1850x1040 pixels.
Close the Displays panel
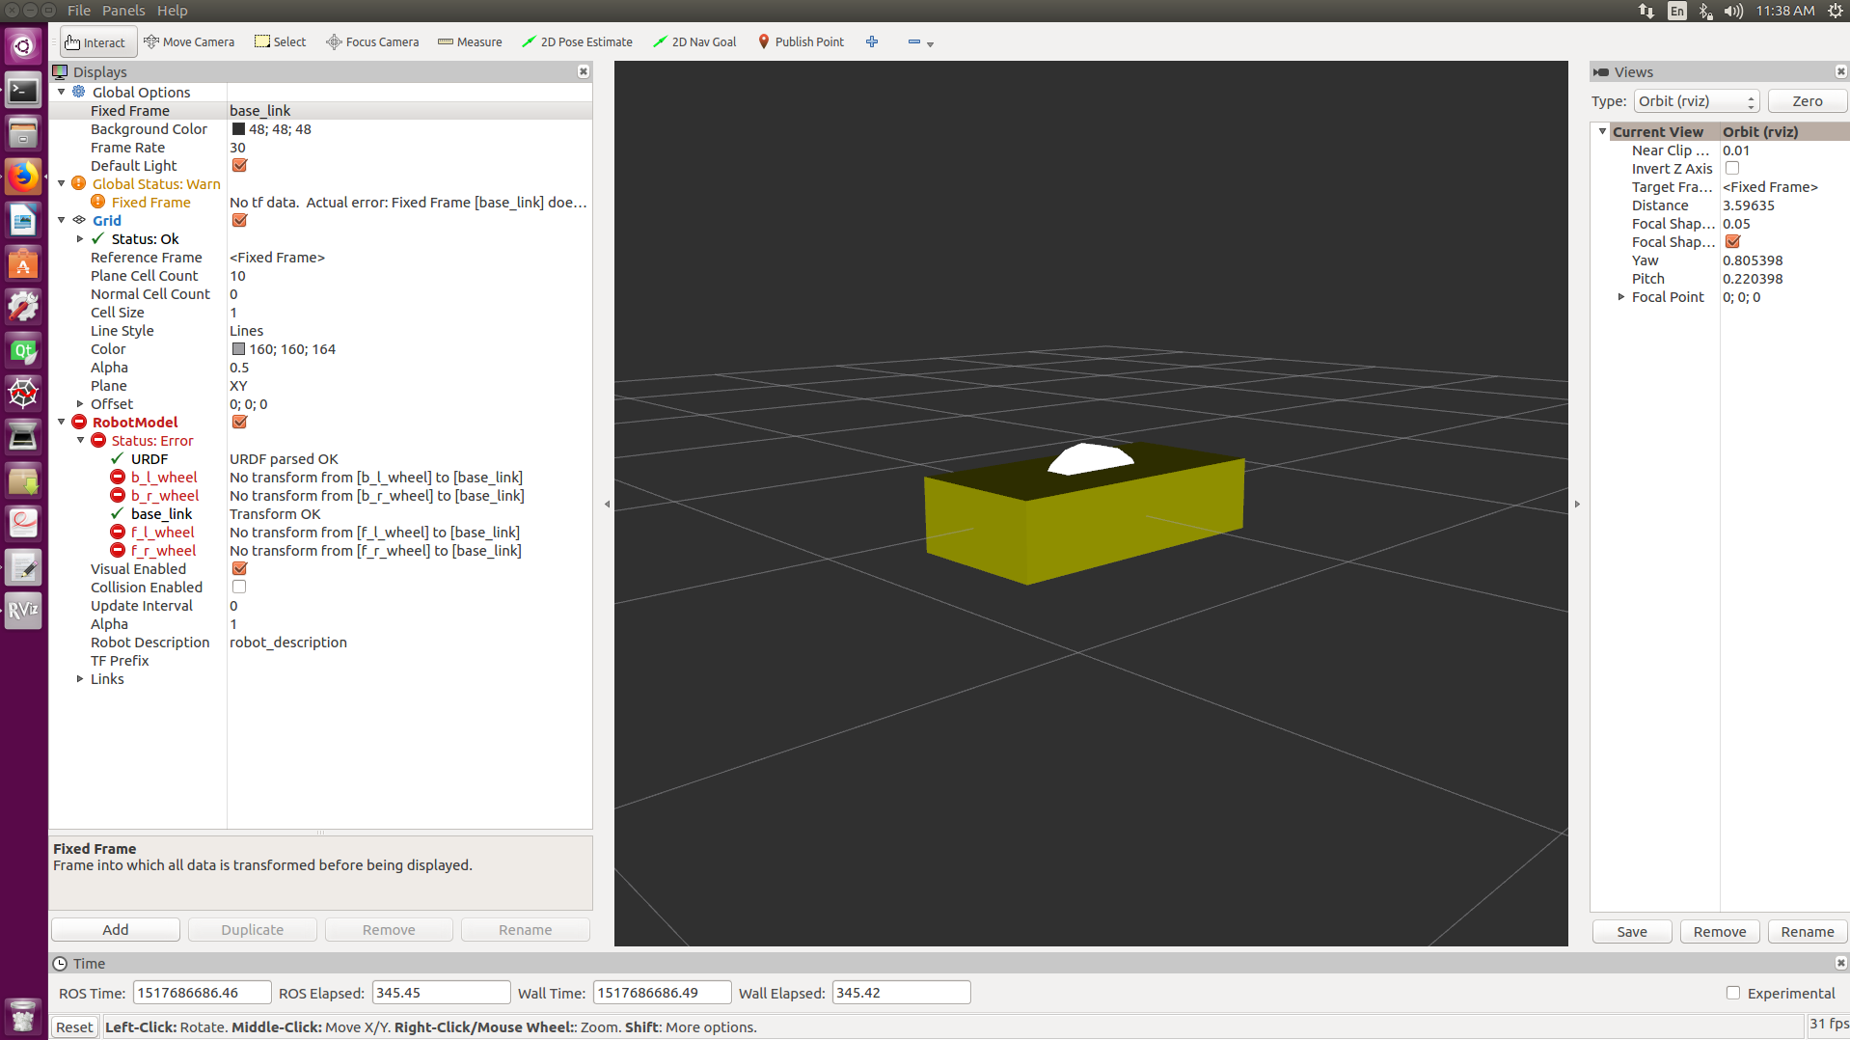click(584, 71)
